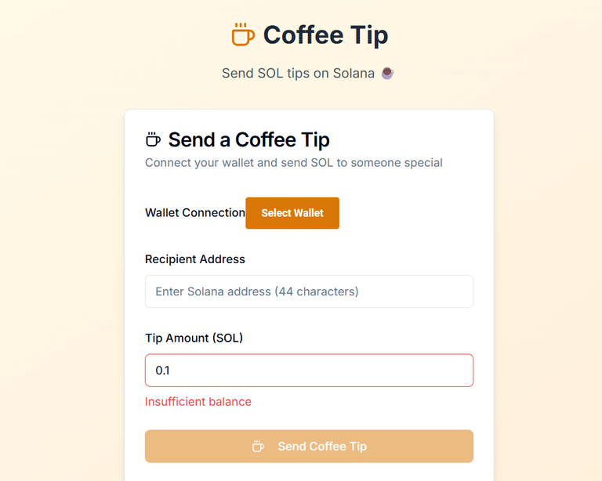Click the Enter Solana address placeholder text
The width and height of the screenshot is (602, 481).
pyautogui.click(x=257, y=291)
